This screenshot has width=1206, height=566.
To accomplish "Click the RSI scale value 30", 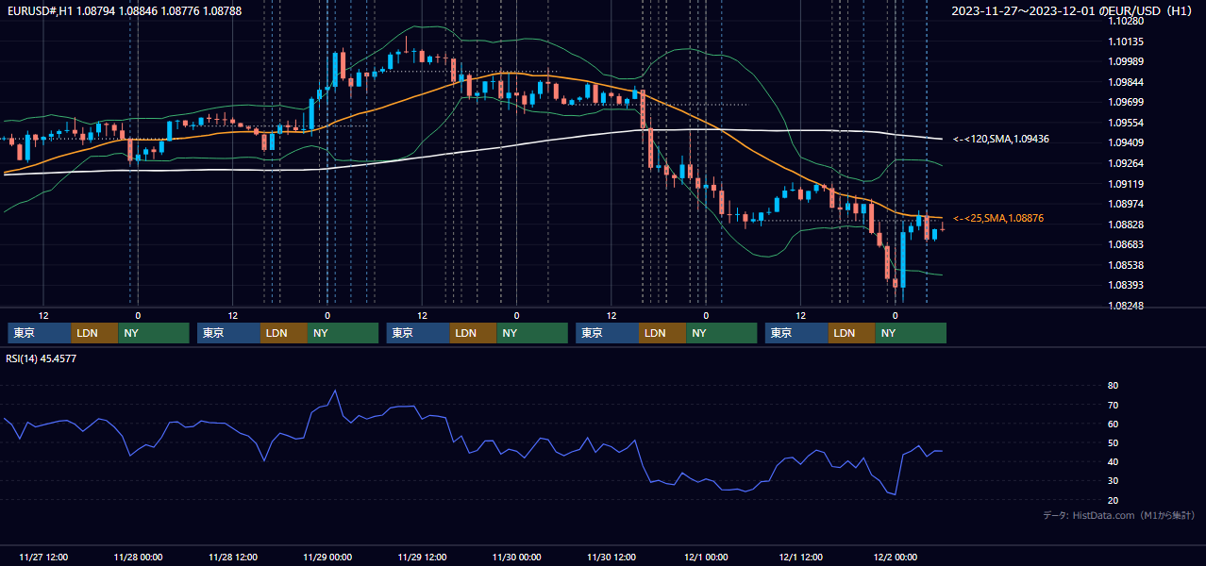I will click(x=1113, y=481).
